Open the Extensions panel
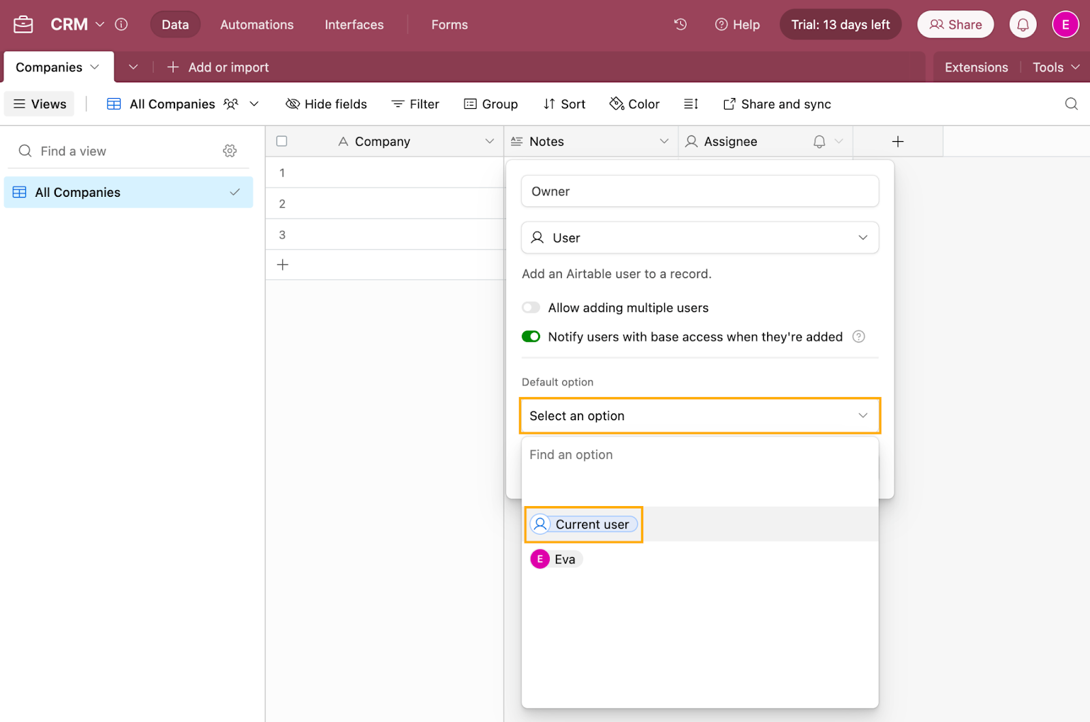This screenshot has width=1090, height=722. pyautogui.click(x=976, y=67)
